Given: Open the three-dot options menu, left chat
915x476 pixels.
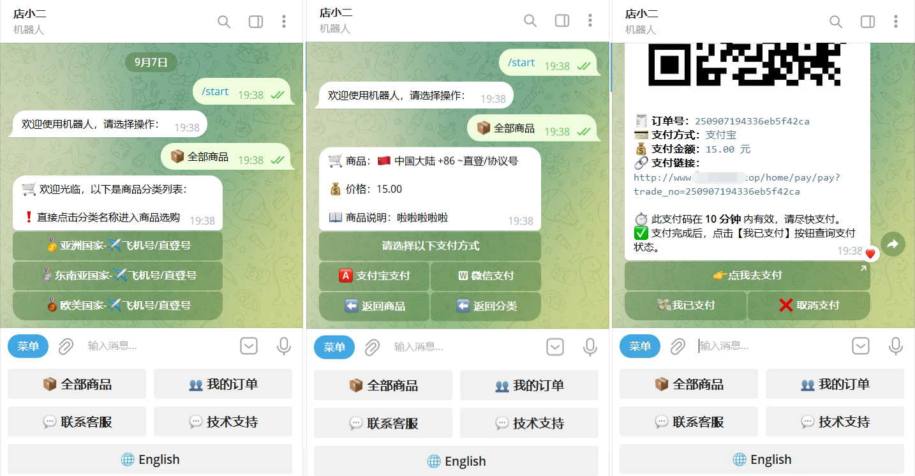Looking at the screenshot, I should point(283,21).
